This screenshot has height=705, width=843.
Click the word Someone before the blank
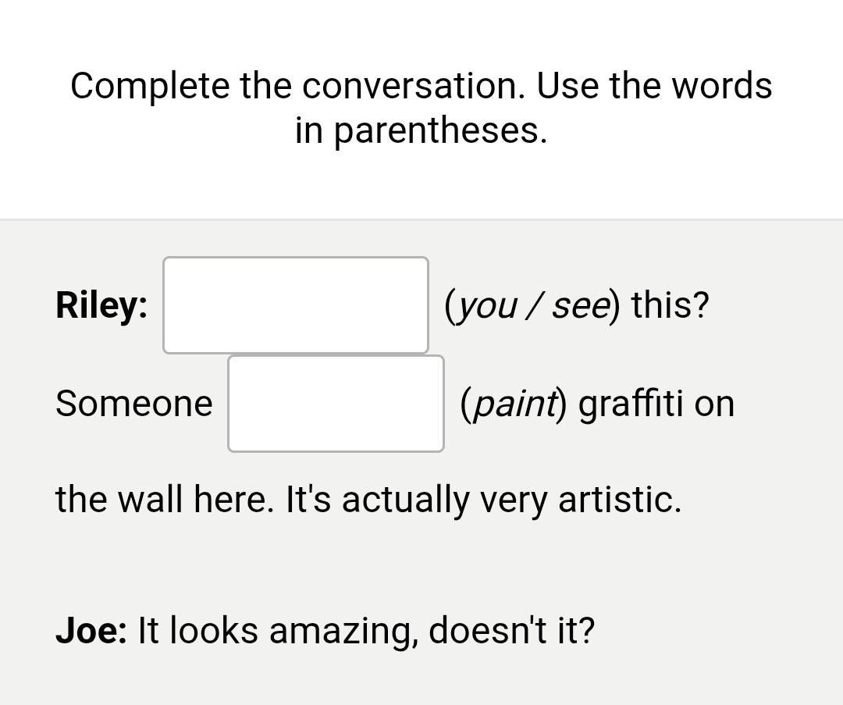[133, 404]
